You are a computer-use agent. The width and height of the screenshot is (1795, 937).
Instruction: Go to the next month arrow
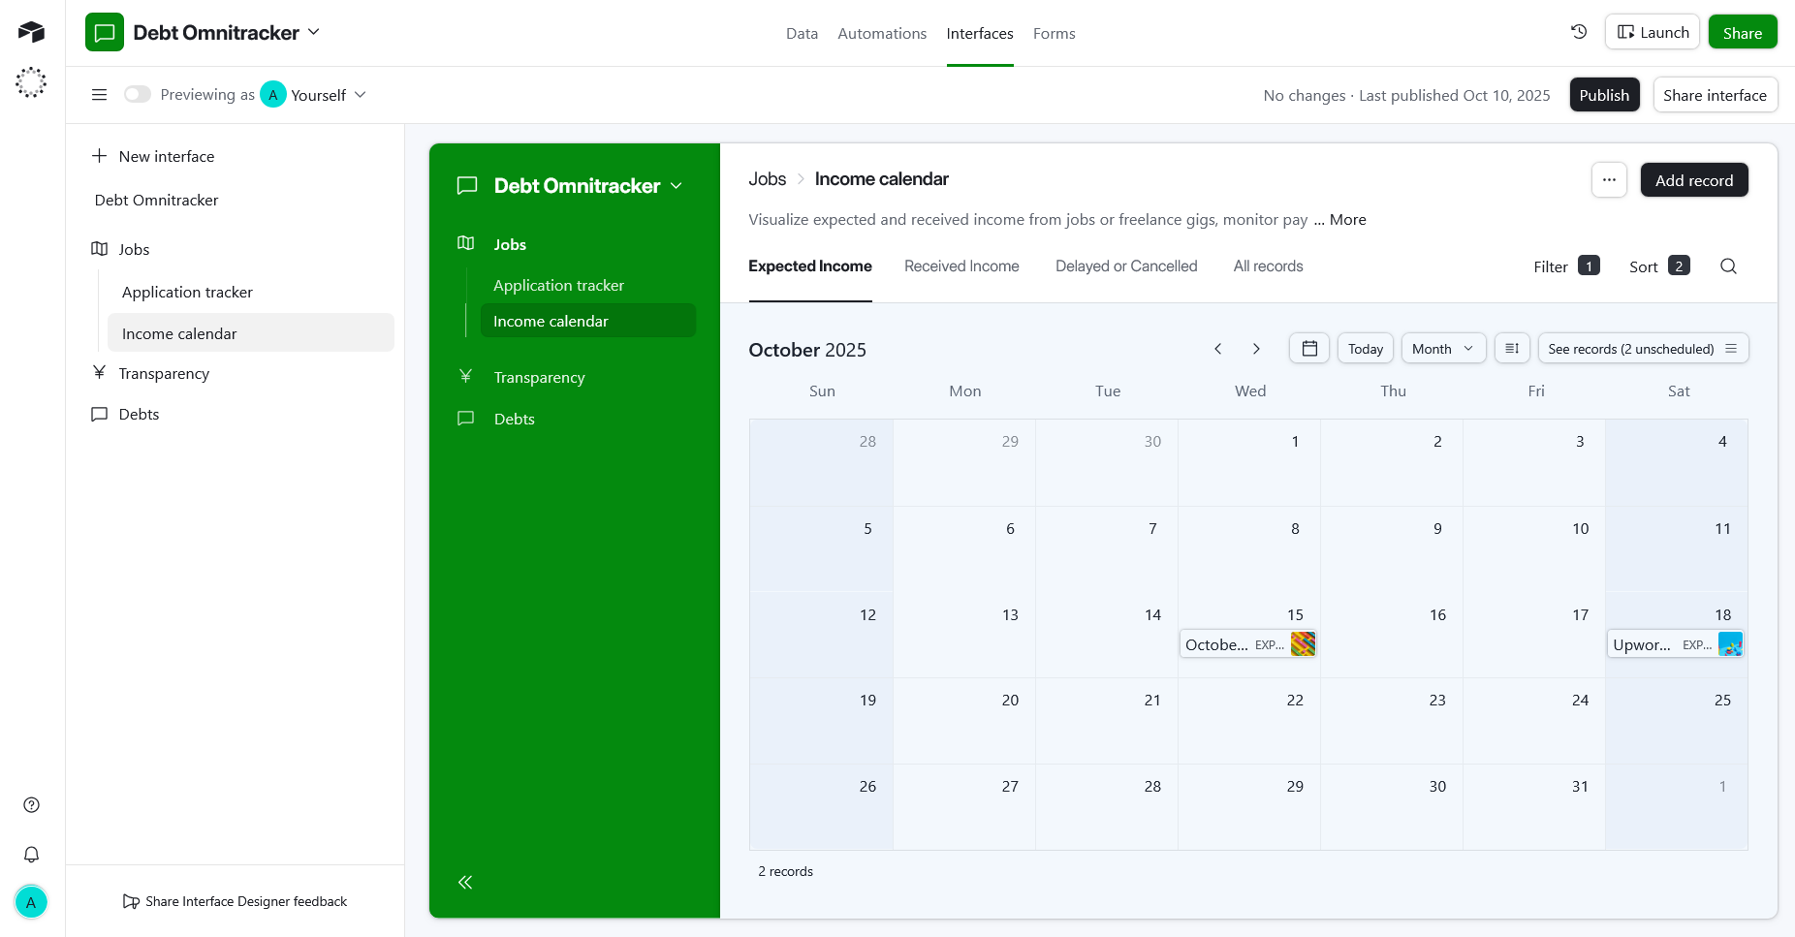tap(1256, 349)
